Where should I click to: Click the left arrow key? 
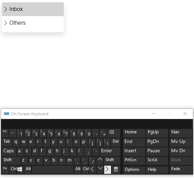(92, 169)
